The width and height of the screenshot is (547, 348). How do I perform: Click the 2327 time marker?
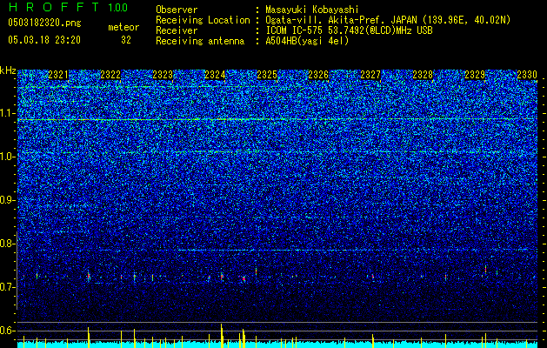point(370,75)
